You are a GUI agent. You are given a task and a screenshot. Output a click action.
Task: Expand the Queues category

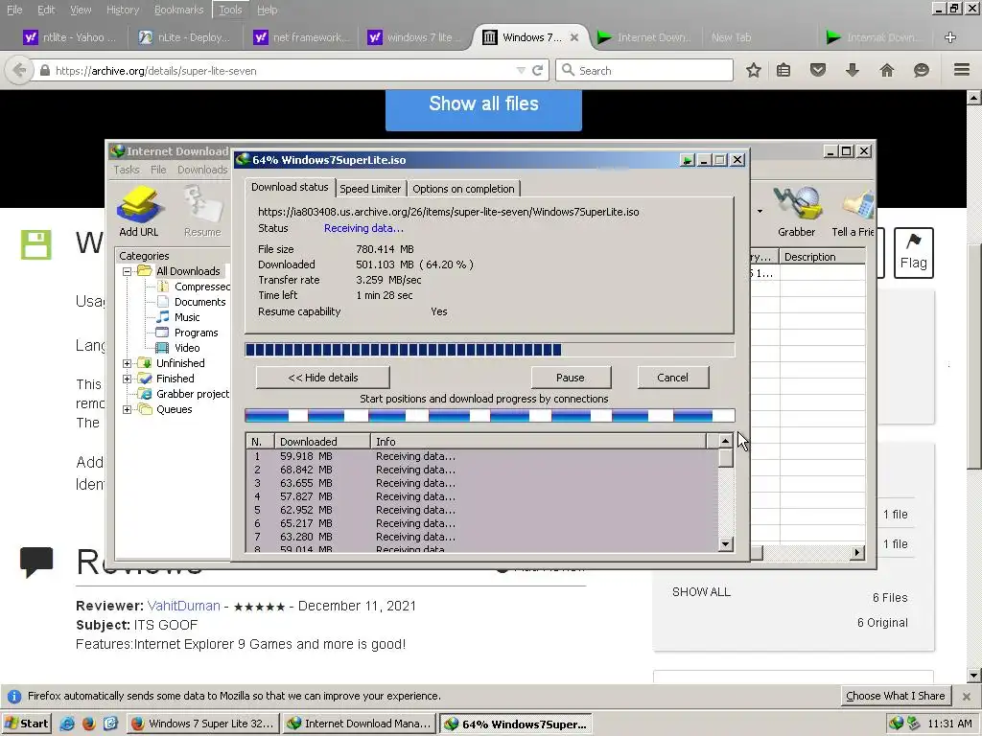click(x=128, y=409)
